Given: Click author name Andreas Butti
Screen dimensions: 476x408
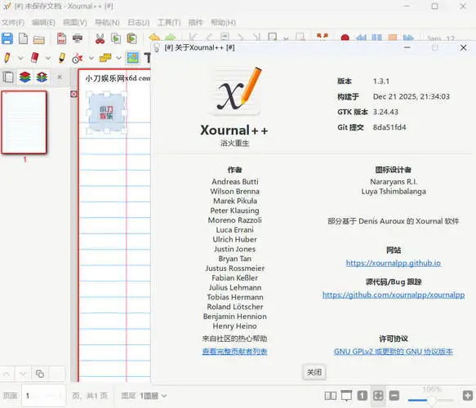Looking at the screenshot, I should pyautogui.click(x=235, y=182).
